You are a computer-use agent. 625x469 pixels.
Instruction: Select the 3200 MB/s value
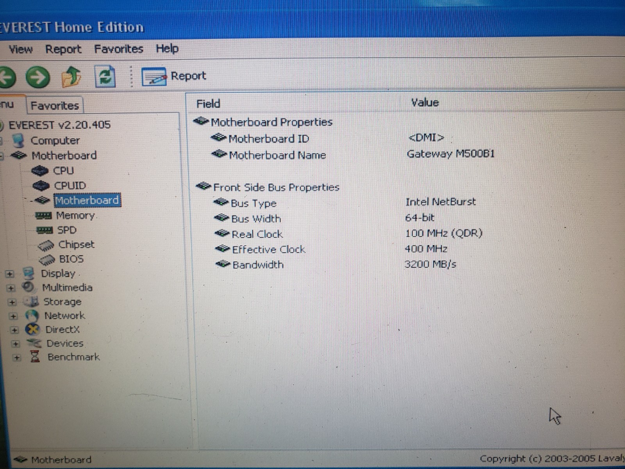(430, 264)
